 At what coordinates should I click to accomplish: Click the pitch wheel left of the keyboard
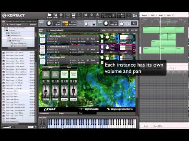click(41, 123)
